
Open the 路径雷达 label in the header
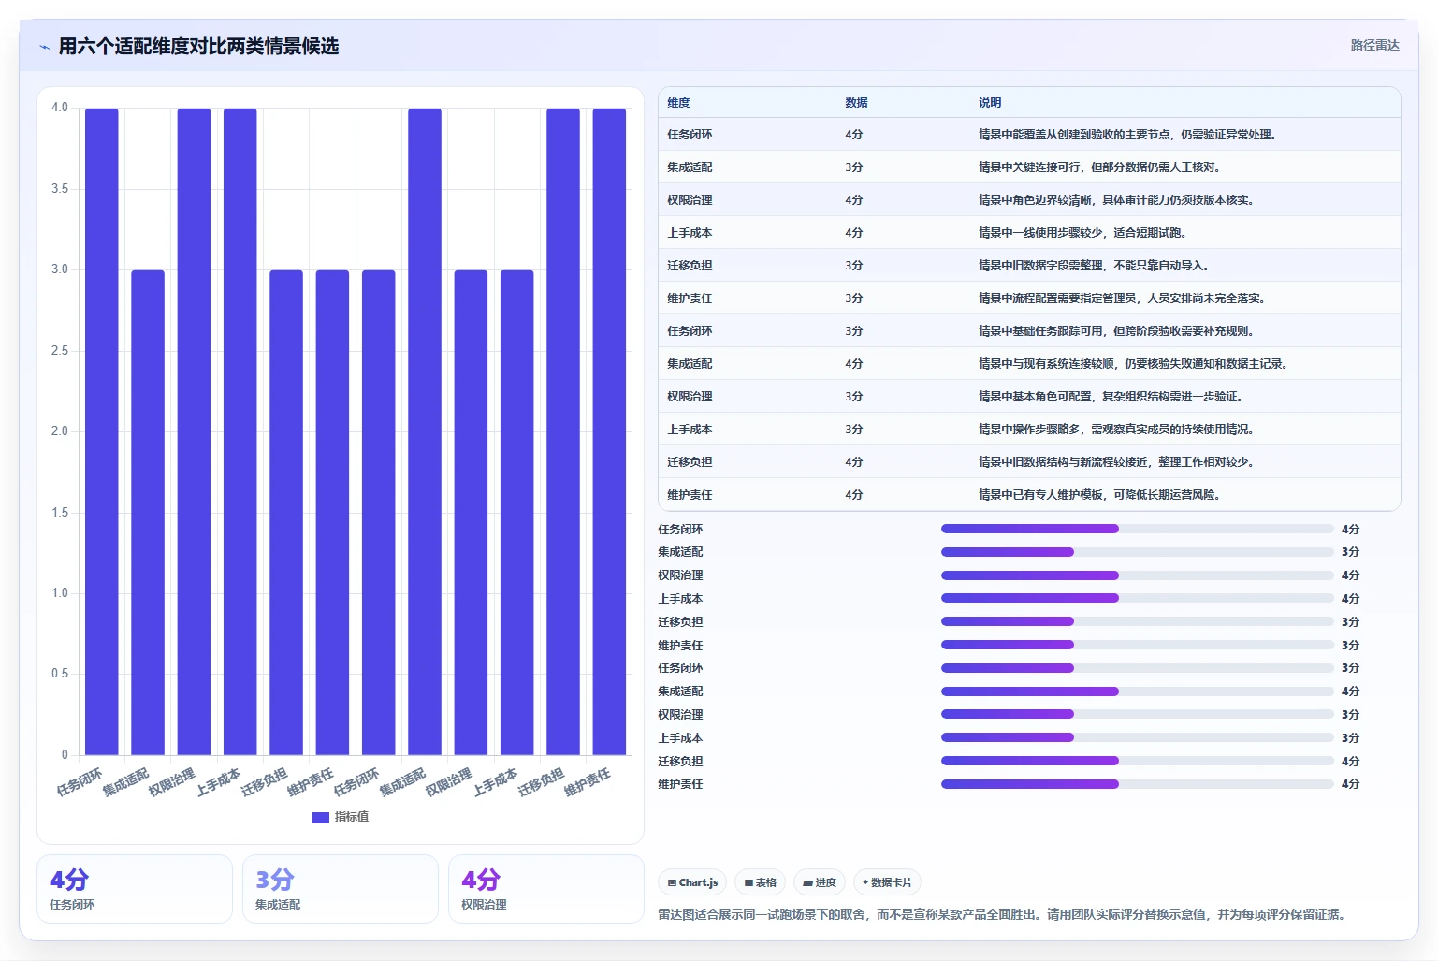[1374, 45]
